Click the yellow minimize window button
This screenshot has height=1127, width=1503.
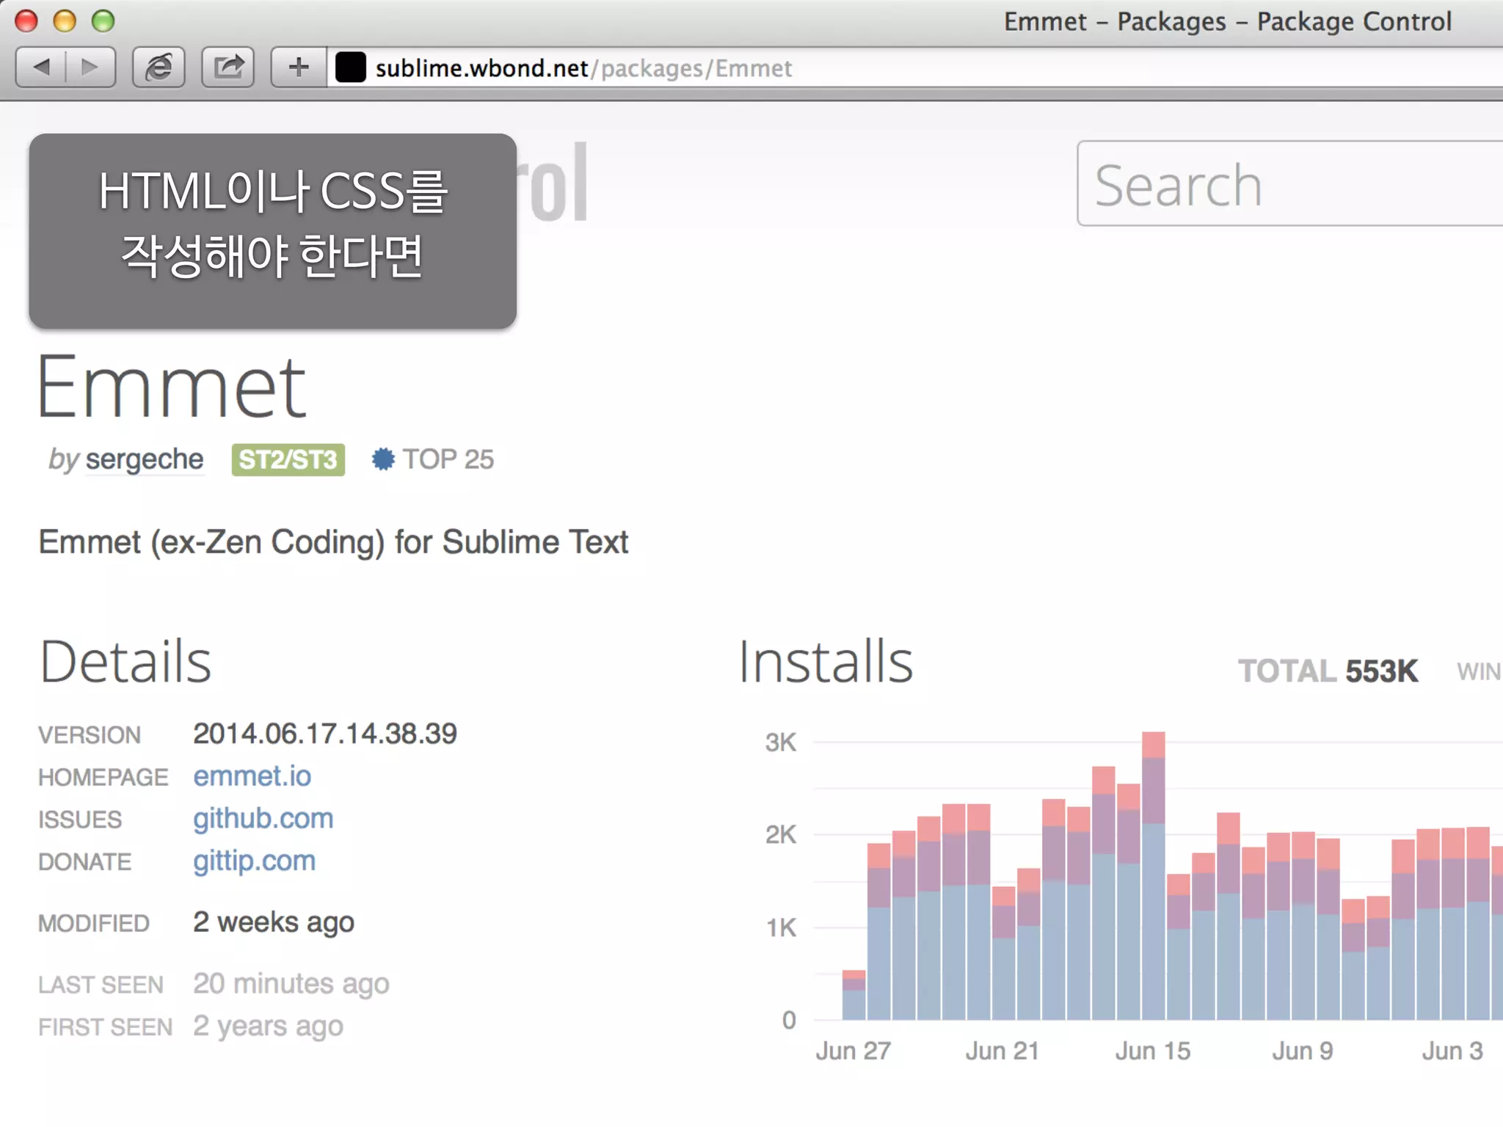point(65,21)
